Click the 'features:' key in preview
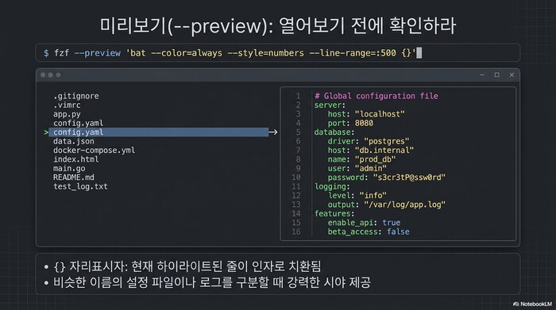Image resolution: width=556 pixels, height=310 pixels. [334, 214]
